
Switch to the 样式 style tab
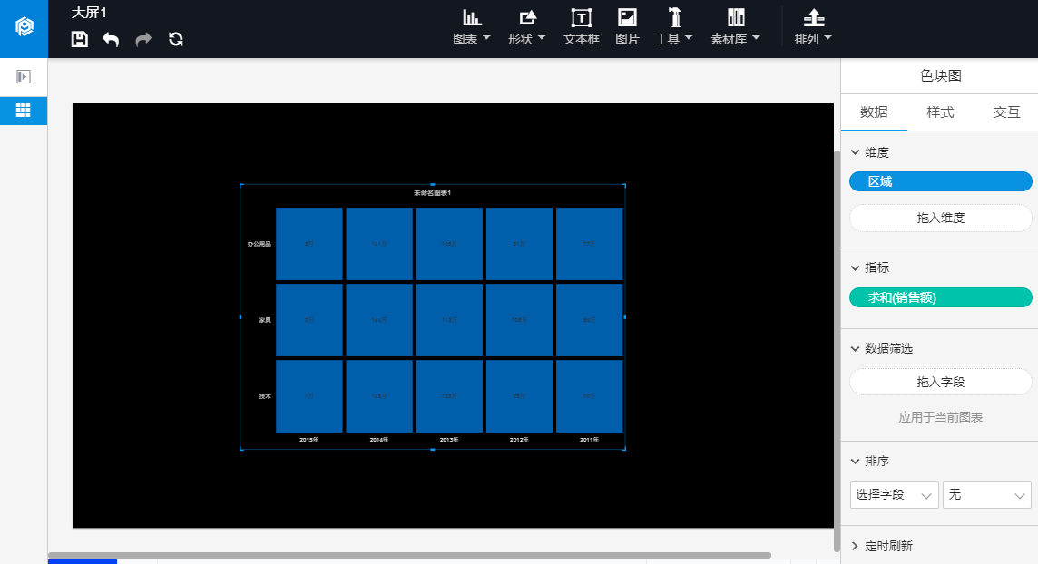click(940, 112)
